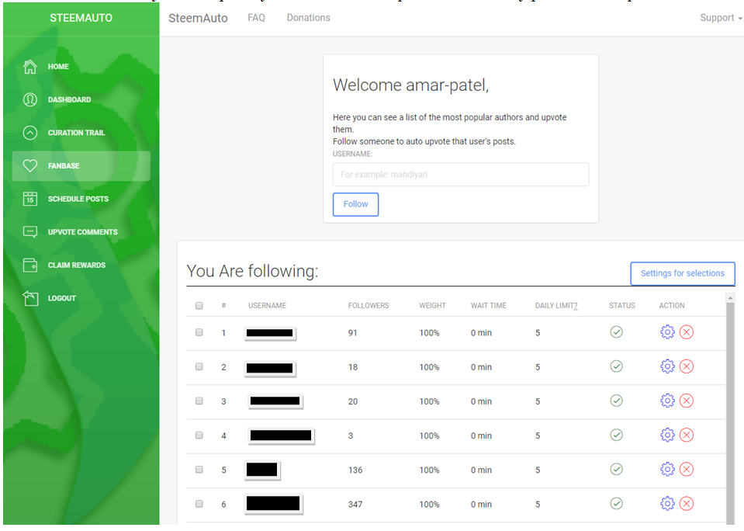This screenshot has width=744, height=531.
Task: Click green status checkmark in row 3
Action: point(616,401)
